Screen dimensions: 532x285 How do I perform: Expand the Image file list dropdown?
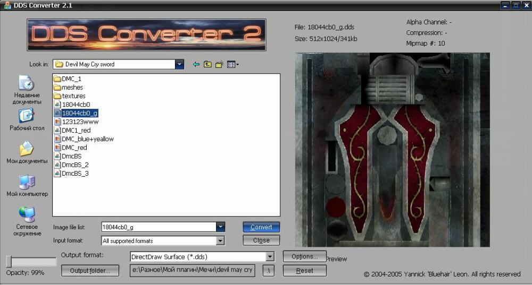point(220,227)
